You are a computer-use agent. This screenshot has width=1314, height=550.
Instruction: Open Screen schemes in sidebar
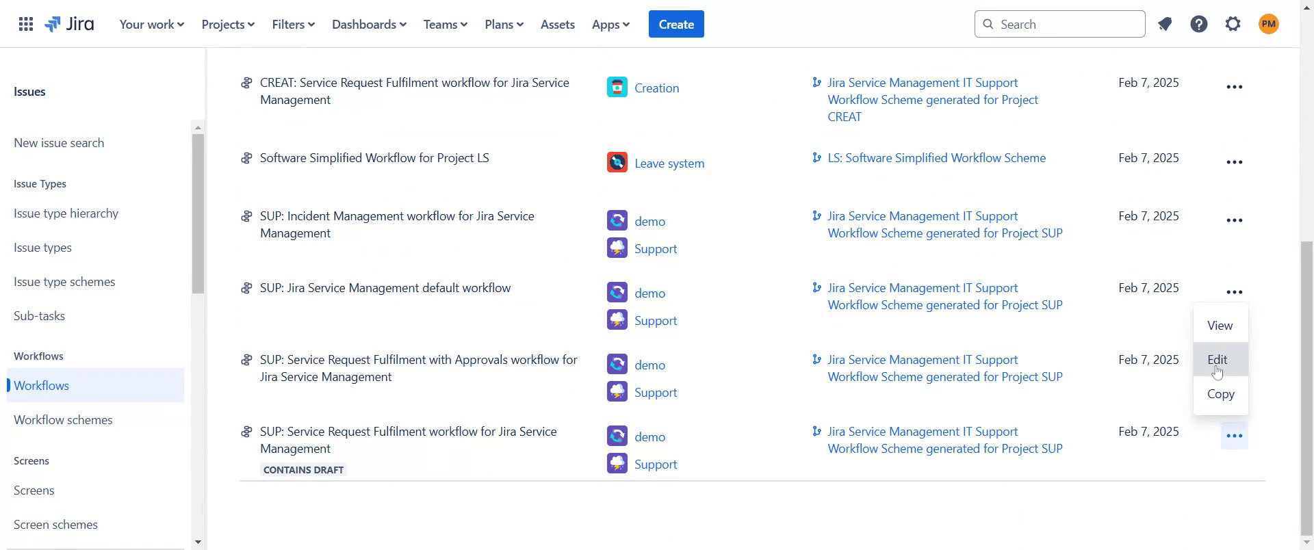coord(55,525)
